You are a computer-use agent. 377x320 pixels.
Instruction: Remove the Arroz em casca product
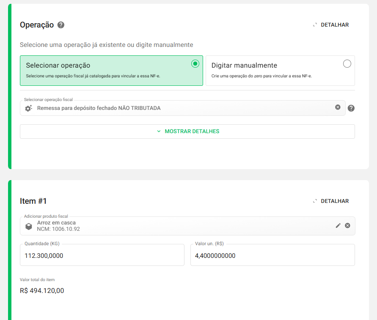[x=347, y=226]
